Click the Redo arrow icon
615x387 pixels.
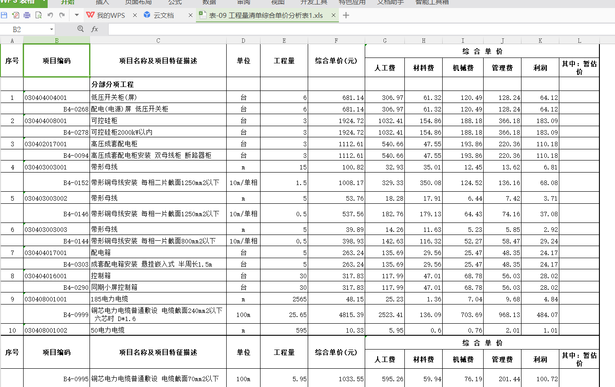(x=62, y=15)
